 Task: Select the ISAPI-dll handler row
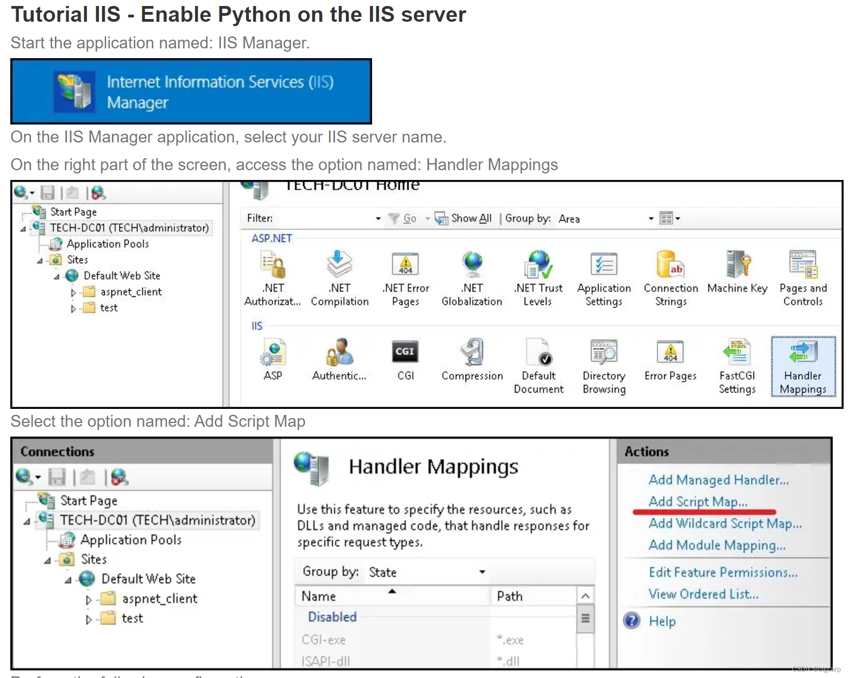pyautogui.click(x=436, y=660)
